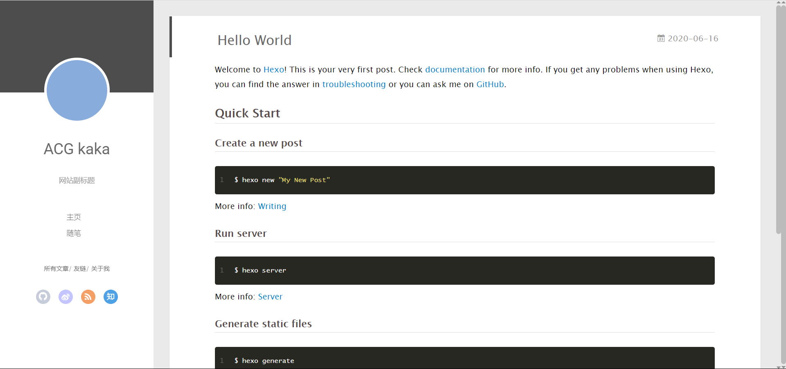Follow the GitHub link in the intro text
Image resolution: width=786 pixels, height=369 pixels.
pyautogui.click(x=490, y=84)
